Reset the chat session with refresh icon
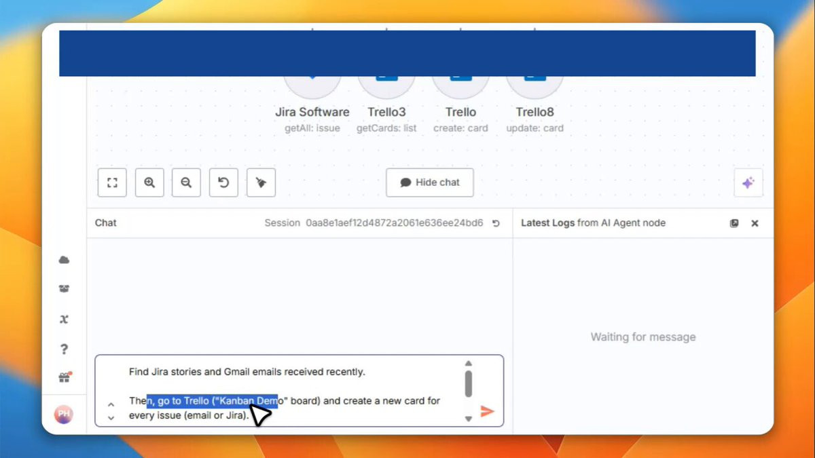This screenshot has width=815, height=458. [496, 223]
